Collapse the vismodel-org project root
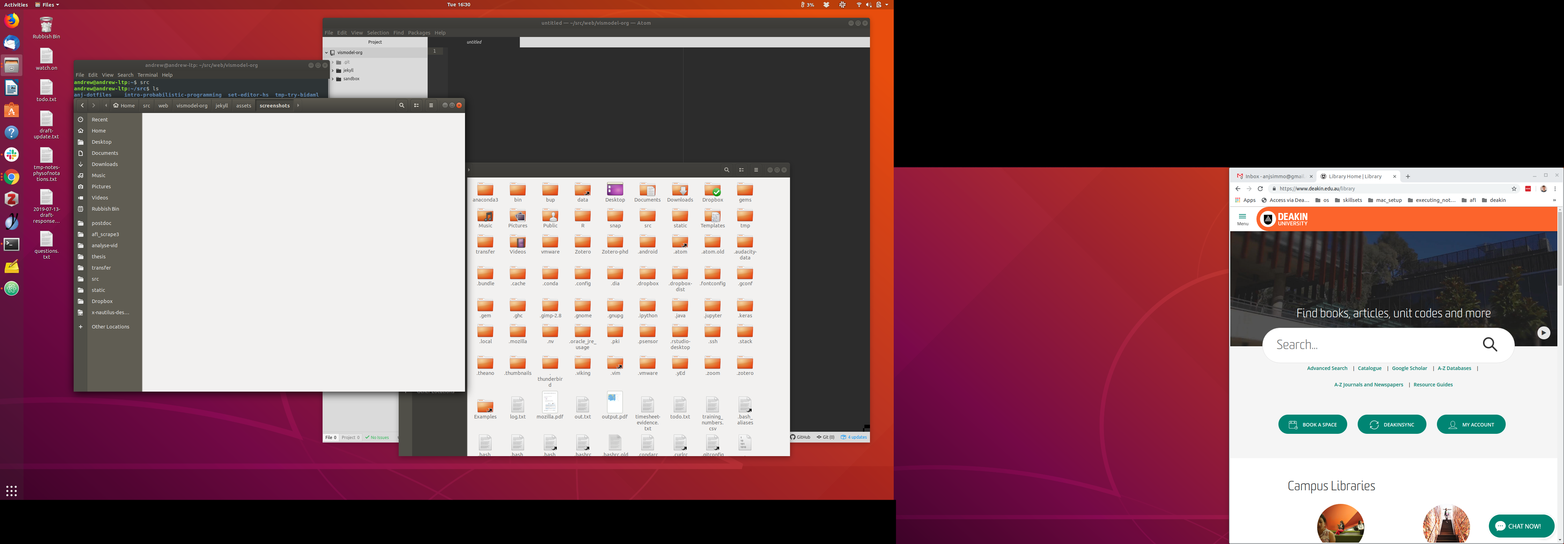 point(327,53)
